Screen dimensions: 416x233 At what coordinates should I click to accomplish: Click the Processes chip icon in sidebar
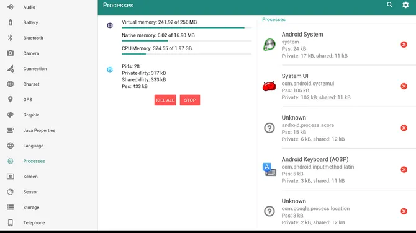[11, 160]
